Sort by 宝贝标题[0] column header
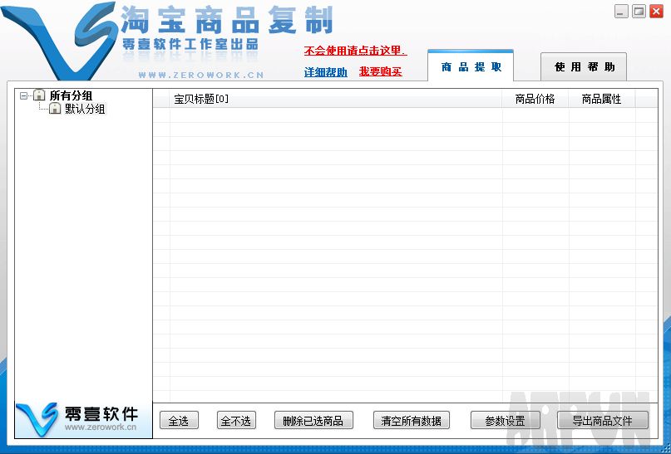 [336, 99]
